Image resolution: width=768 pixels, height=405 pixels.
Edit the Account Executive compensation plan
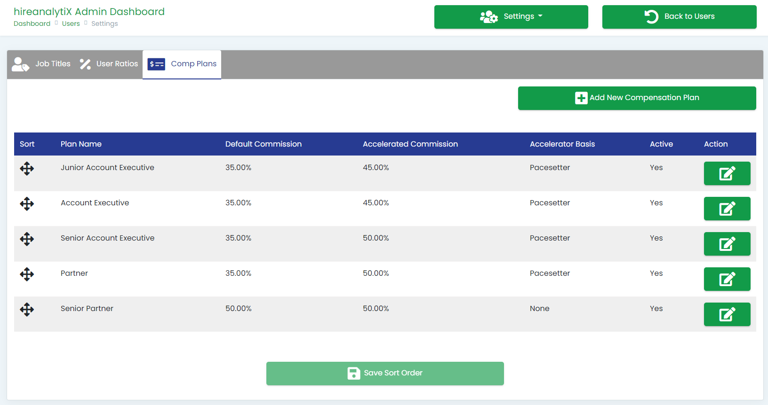click(x=727, y=209)
